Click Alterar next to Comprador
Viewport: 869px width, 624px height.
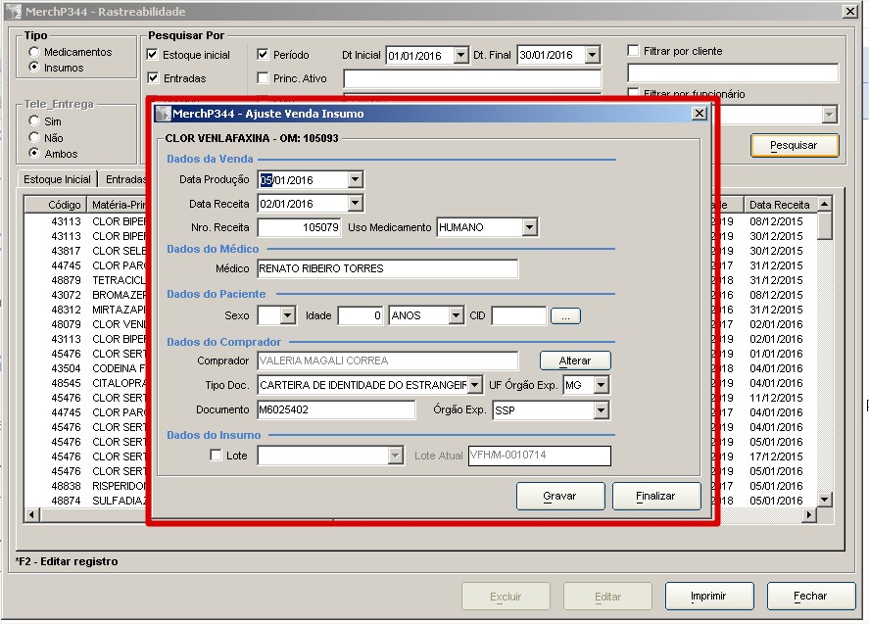pyautogui.click(x=575, y=360)
